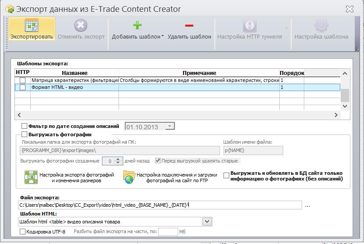Enable Фильтр по дате создания описаний
The width and height of the screenshot is (364, 244).
(24, 126)
